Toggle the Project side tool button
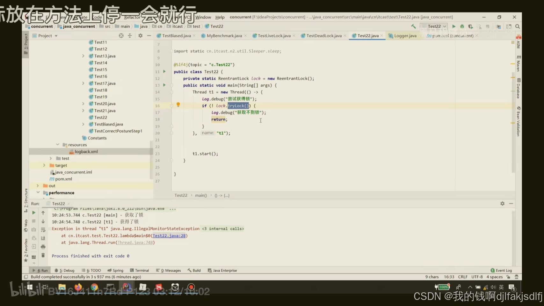The image size is (544, 306). pos(25,45)
